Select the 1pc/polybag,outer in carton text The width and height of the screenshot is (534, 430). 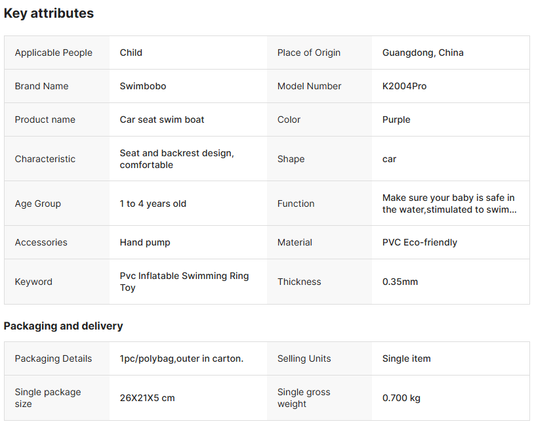tap(182, 358)
